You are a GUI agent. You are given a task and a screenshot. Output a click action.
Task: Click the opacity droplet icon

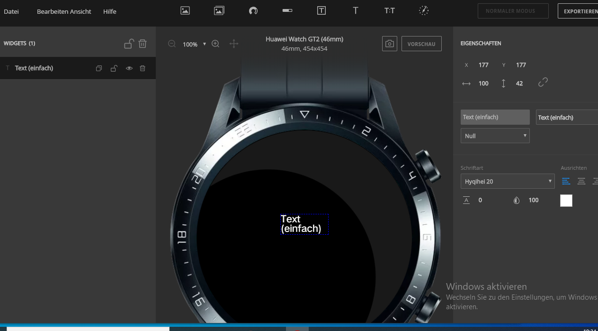(x=517, y=200)
